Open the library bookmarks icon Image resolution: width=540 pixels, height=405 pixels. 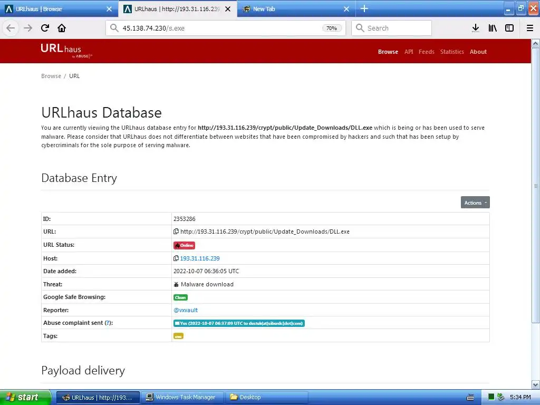pos(493,28)
